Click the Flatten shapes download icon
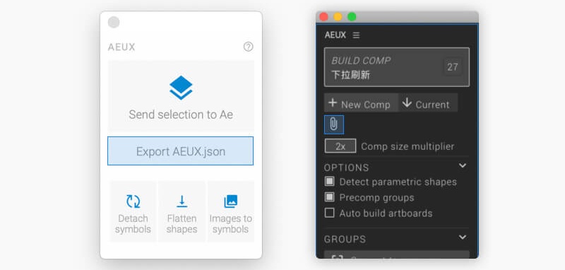The height and width of the screenshot is (270, 565). pos(182,201)
